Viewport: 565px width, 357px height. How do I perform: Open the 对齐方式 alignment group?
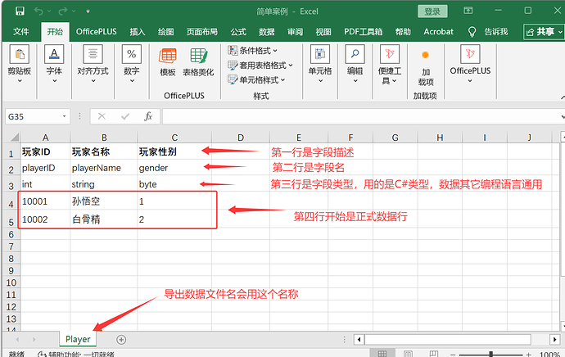(93, 65)
